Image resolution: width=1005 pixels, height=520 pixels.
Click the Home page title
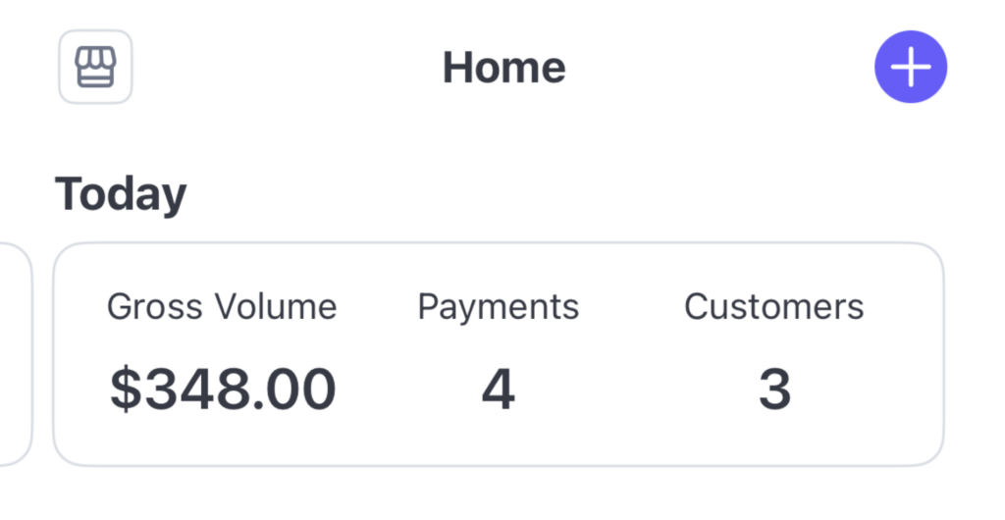(503, 68)
